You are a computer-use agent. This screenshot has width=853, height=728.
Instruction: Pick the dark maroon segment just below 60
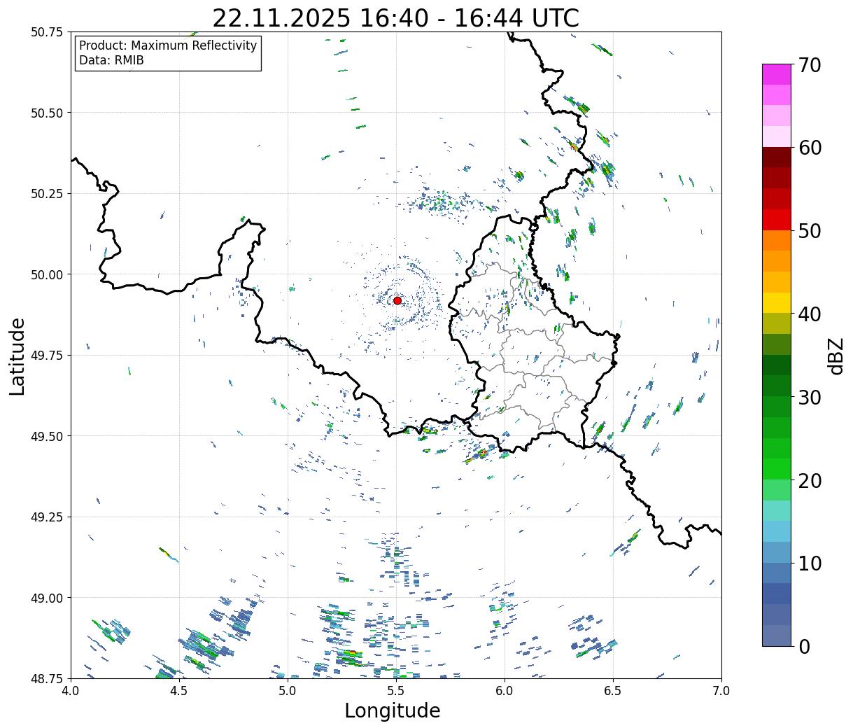[777, 157]
